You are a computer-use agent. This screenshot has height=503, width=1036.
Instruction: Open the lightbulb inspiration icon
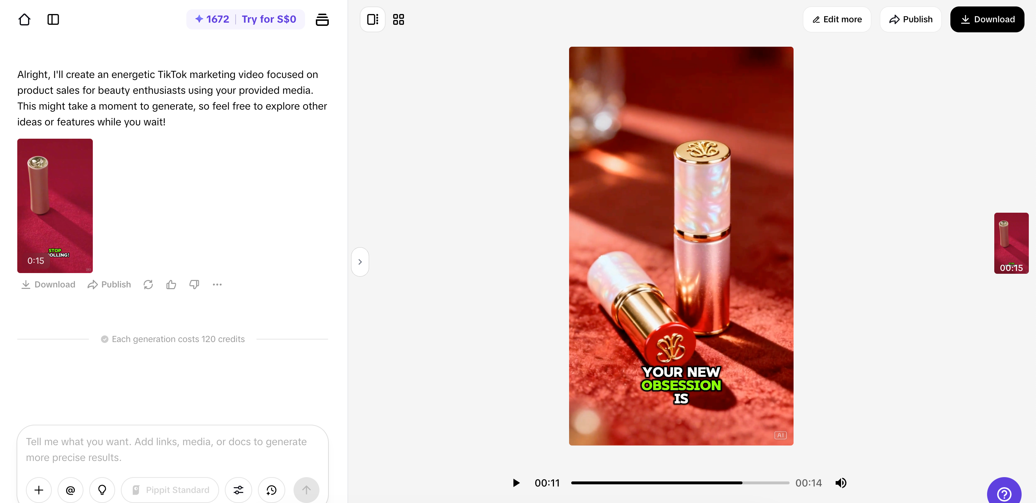click(x=102, y=490)
